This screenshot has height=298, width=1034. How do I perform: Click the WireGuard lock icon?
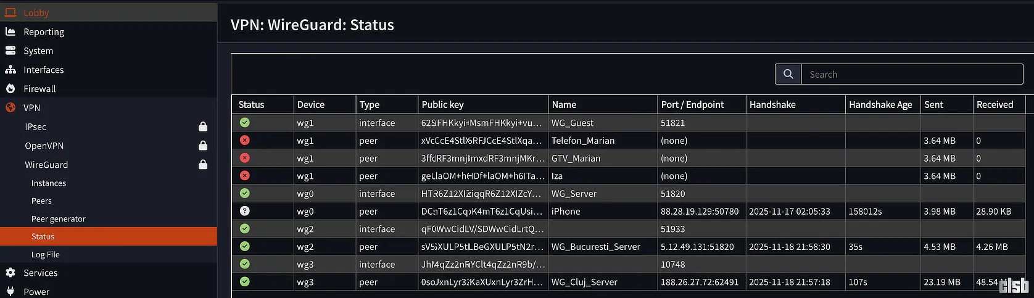click(x=203, y=165)
